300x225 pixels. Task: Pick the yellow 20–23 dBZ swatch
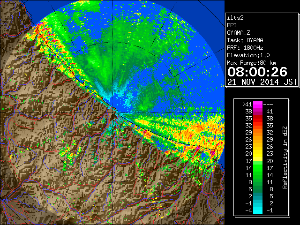258,154
